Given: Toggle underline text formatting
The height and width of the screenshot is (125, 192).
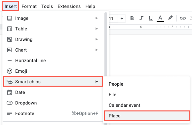Looking at the screenshot, I should 150,19.
